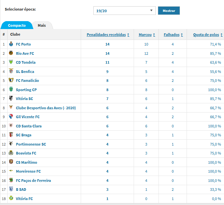
Task: Click Rio Ave FC's 12 scored value
Action: coord(146,53)
